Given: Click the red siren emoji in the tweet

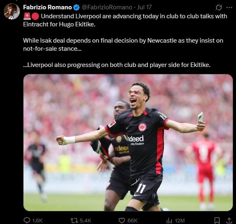Looking at the screenshot, I should pyautogui.click(x=27, y=16).
